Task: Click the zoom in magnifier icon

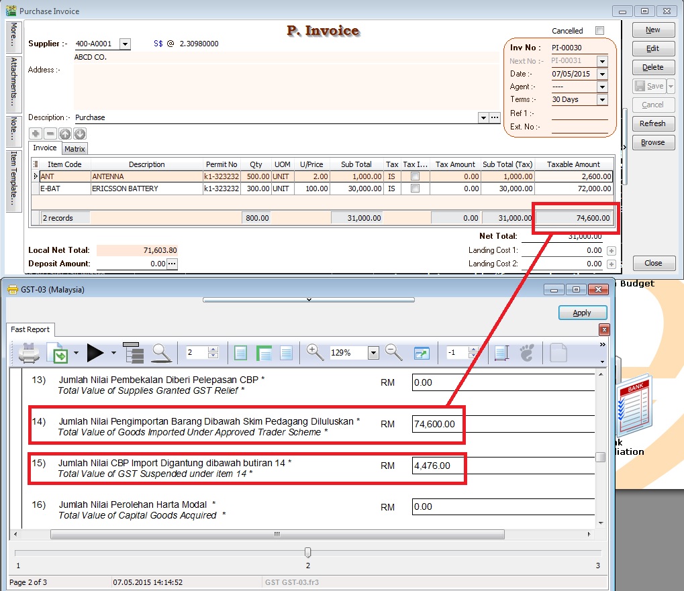Action: 314,352
